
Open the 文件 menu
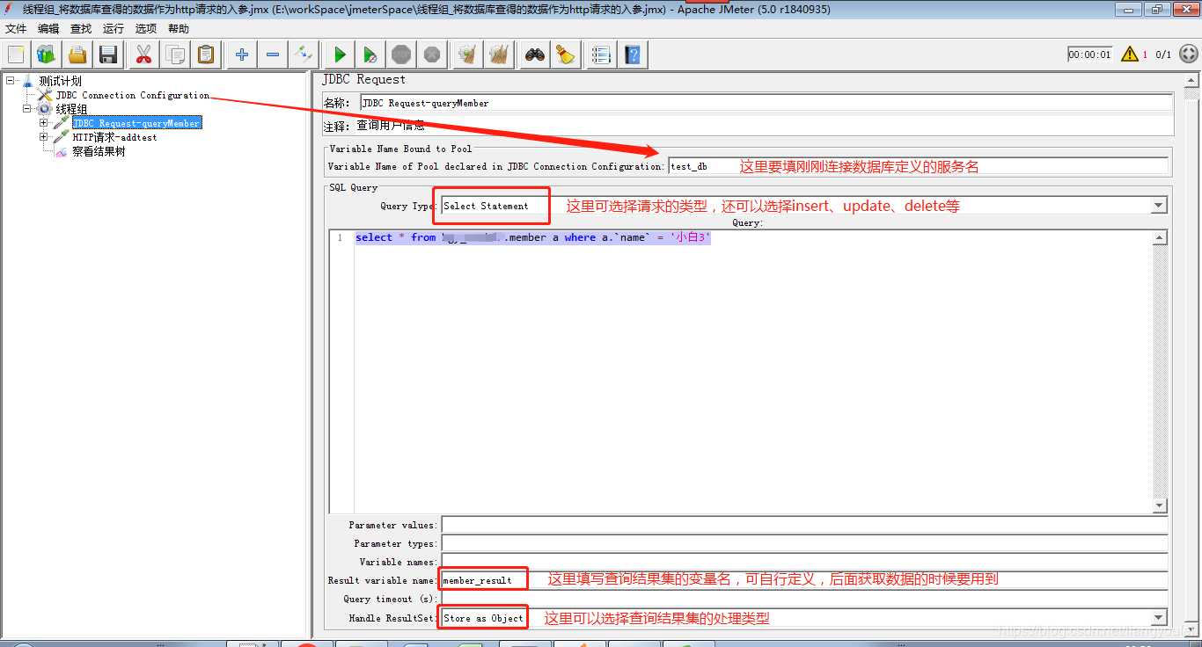point(16,29)
